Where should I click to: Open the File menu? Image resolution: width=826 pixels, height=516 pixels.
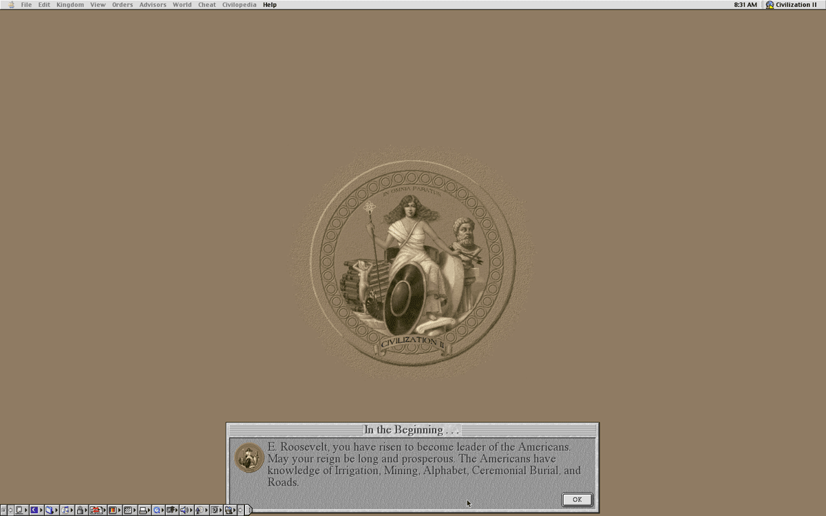pos(26,5)
